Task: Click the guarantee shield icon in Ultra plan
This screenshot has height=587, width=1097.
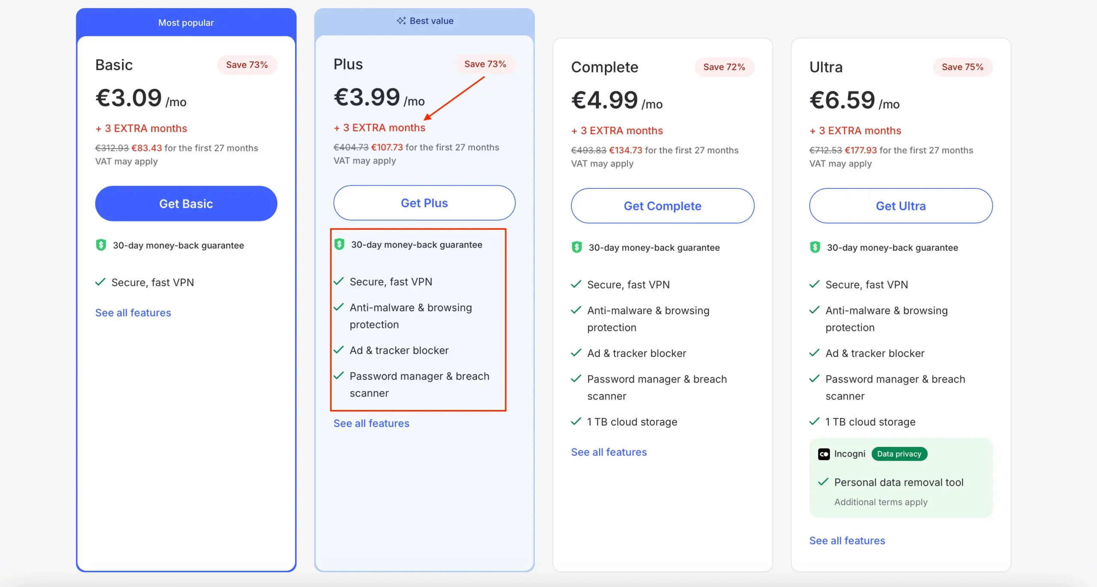Action: point(815,247)
